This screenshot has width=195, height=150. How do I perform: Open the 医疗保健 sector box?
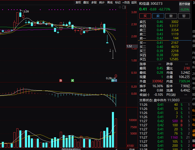(184, 7)
